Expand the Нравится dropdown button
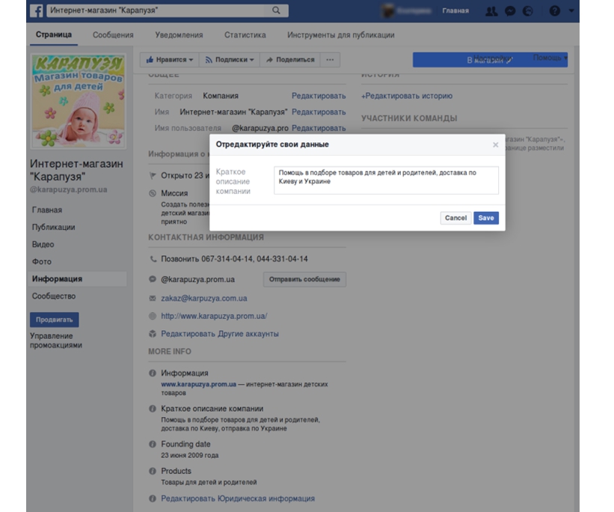The height and width of the screenshot is (512, 614). pos(170,60)
